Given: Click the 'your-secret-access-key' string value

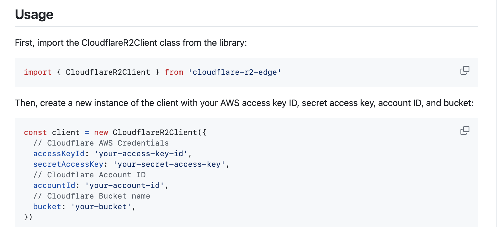Looking at the screenshot, I should (169, 164).
